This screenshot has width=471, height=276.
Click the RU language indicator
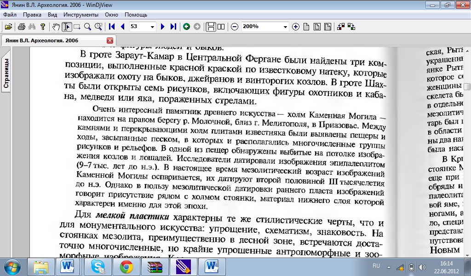[x=376, y=266]
